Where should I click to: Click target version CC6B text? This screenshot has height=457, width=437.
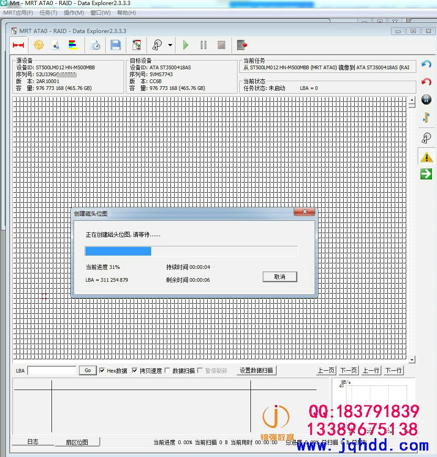point(156,81)
